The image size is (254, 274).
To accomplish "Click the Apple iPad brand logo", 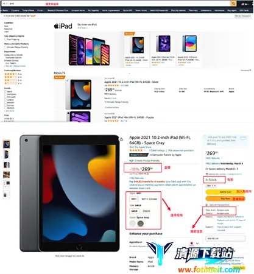I will tap(63, 26).
